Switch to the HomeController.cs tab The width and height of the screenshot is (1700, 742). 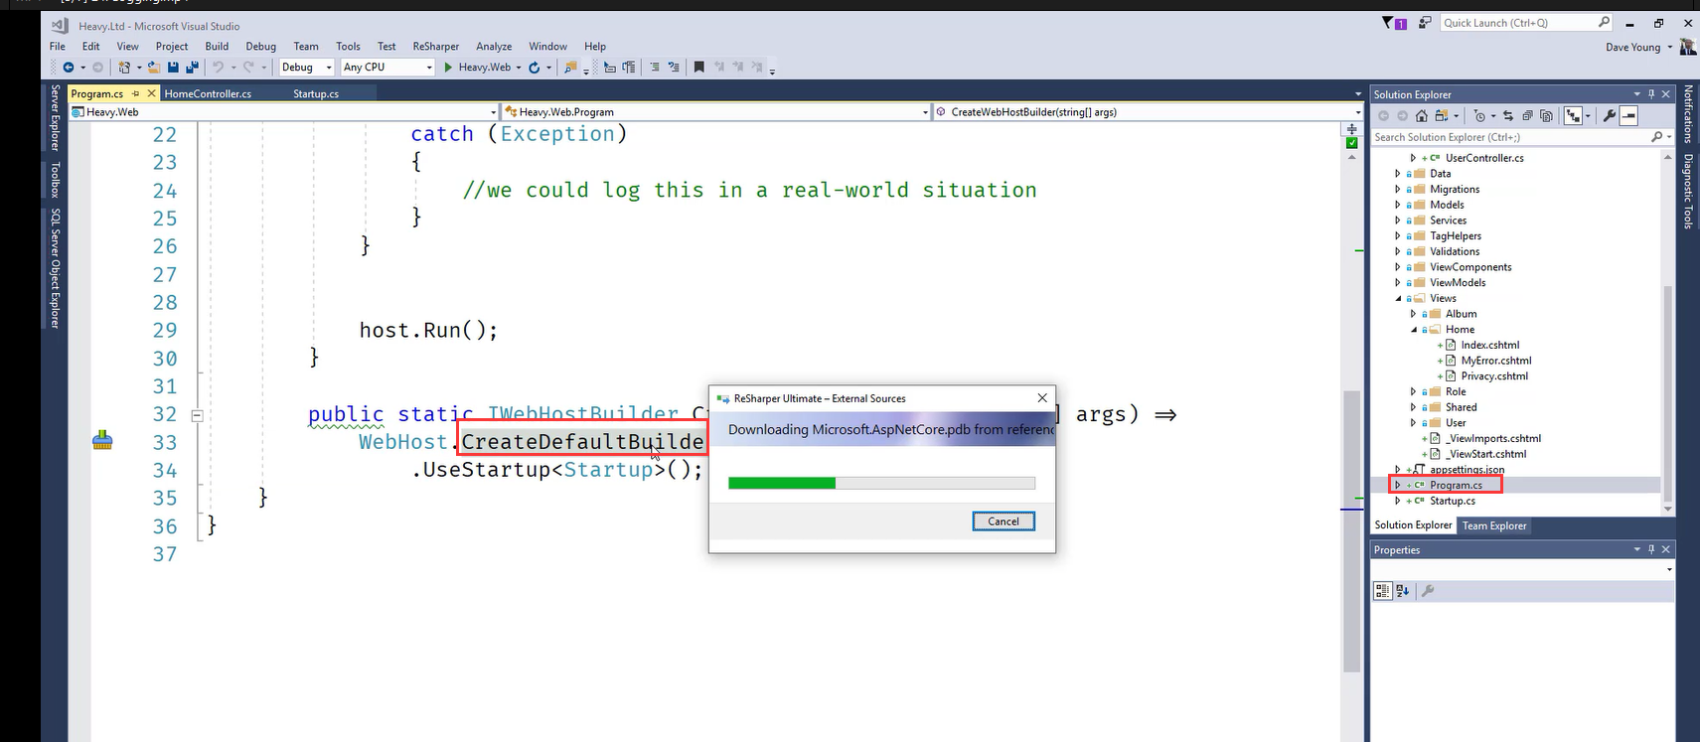[208, 93]
